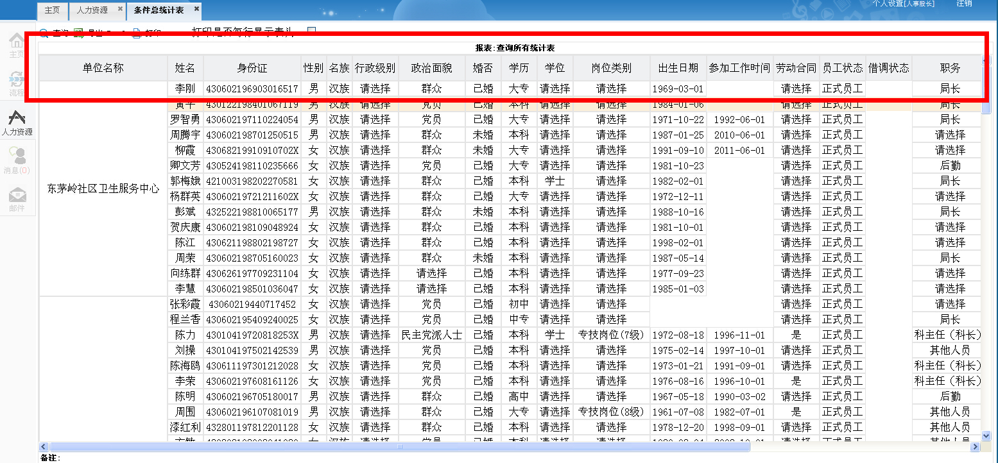Screen dimensions: 998x463
Task: Click the 借调状态 column header
Action: 889,68
